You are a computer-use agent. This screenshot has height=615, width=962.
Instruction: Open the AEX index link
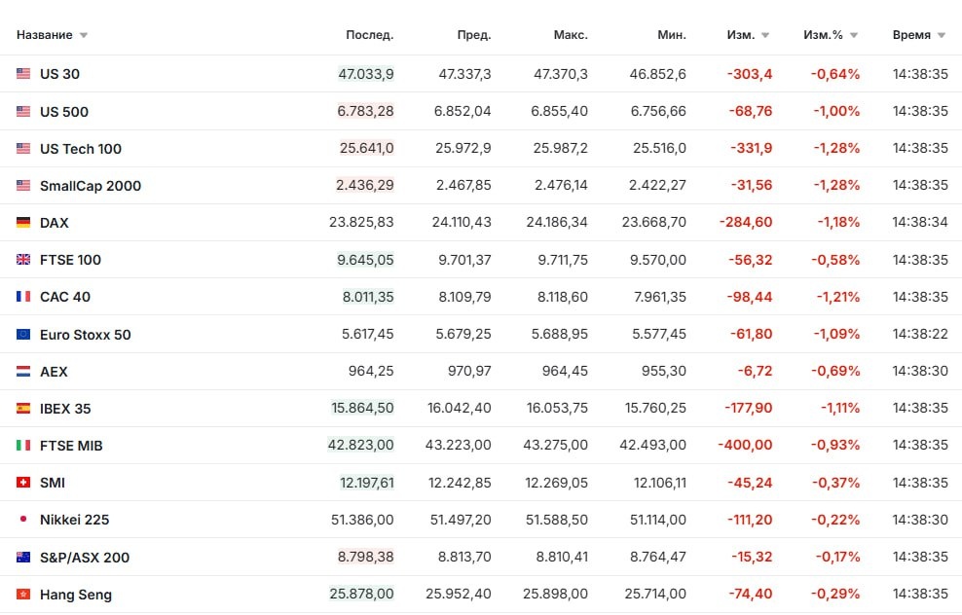coord(54,372)
